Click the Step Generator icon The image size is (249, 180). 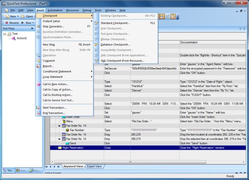point(39,27)
